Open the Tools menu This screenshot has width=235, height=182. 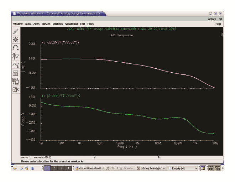(90, 24)
